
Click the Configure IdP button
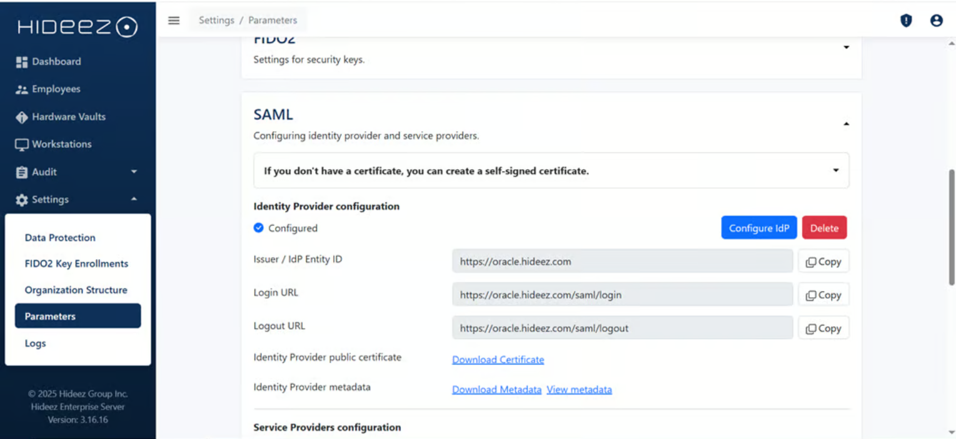(x=758, y=228)
